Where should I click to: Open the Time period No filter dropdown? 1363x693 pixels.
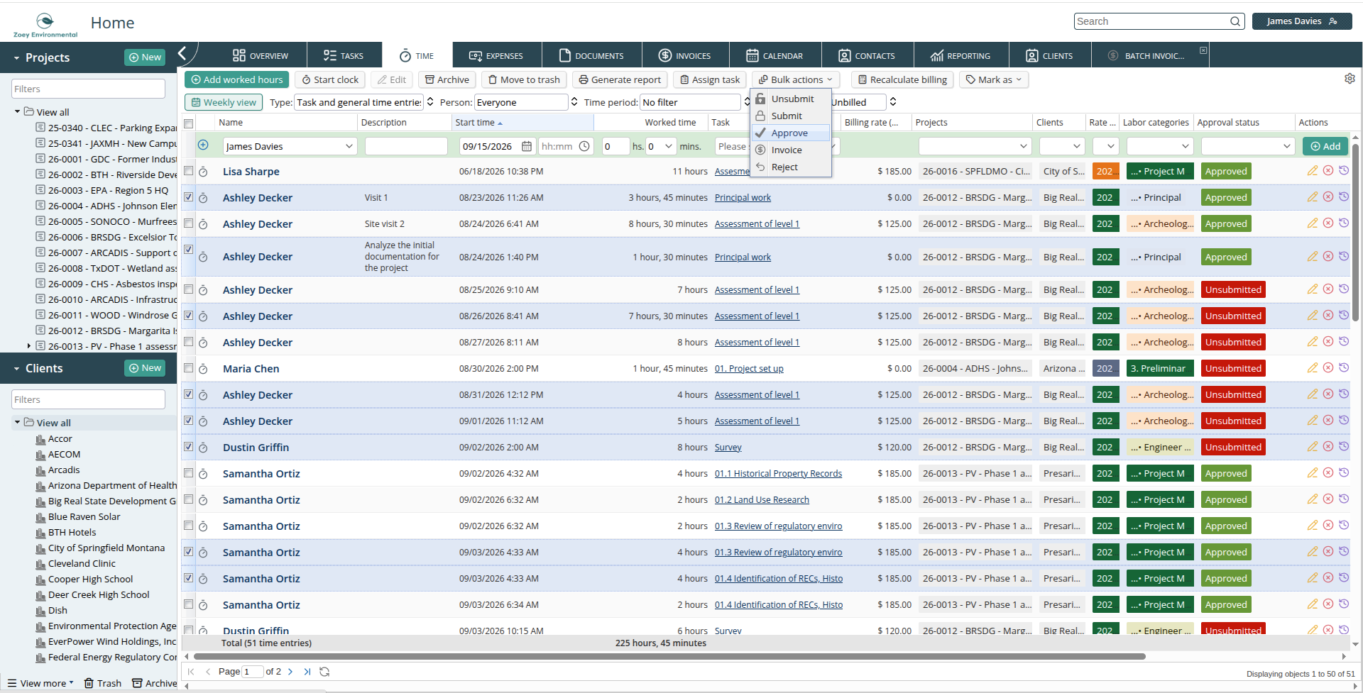click(695, 102)
